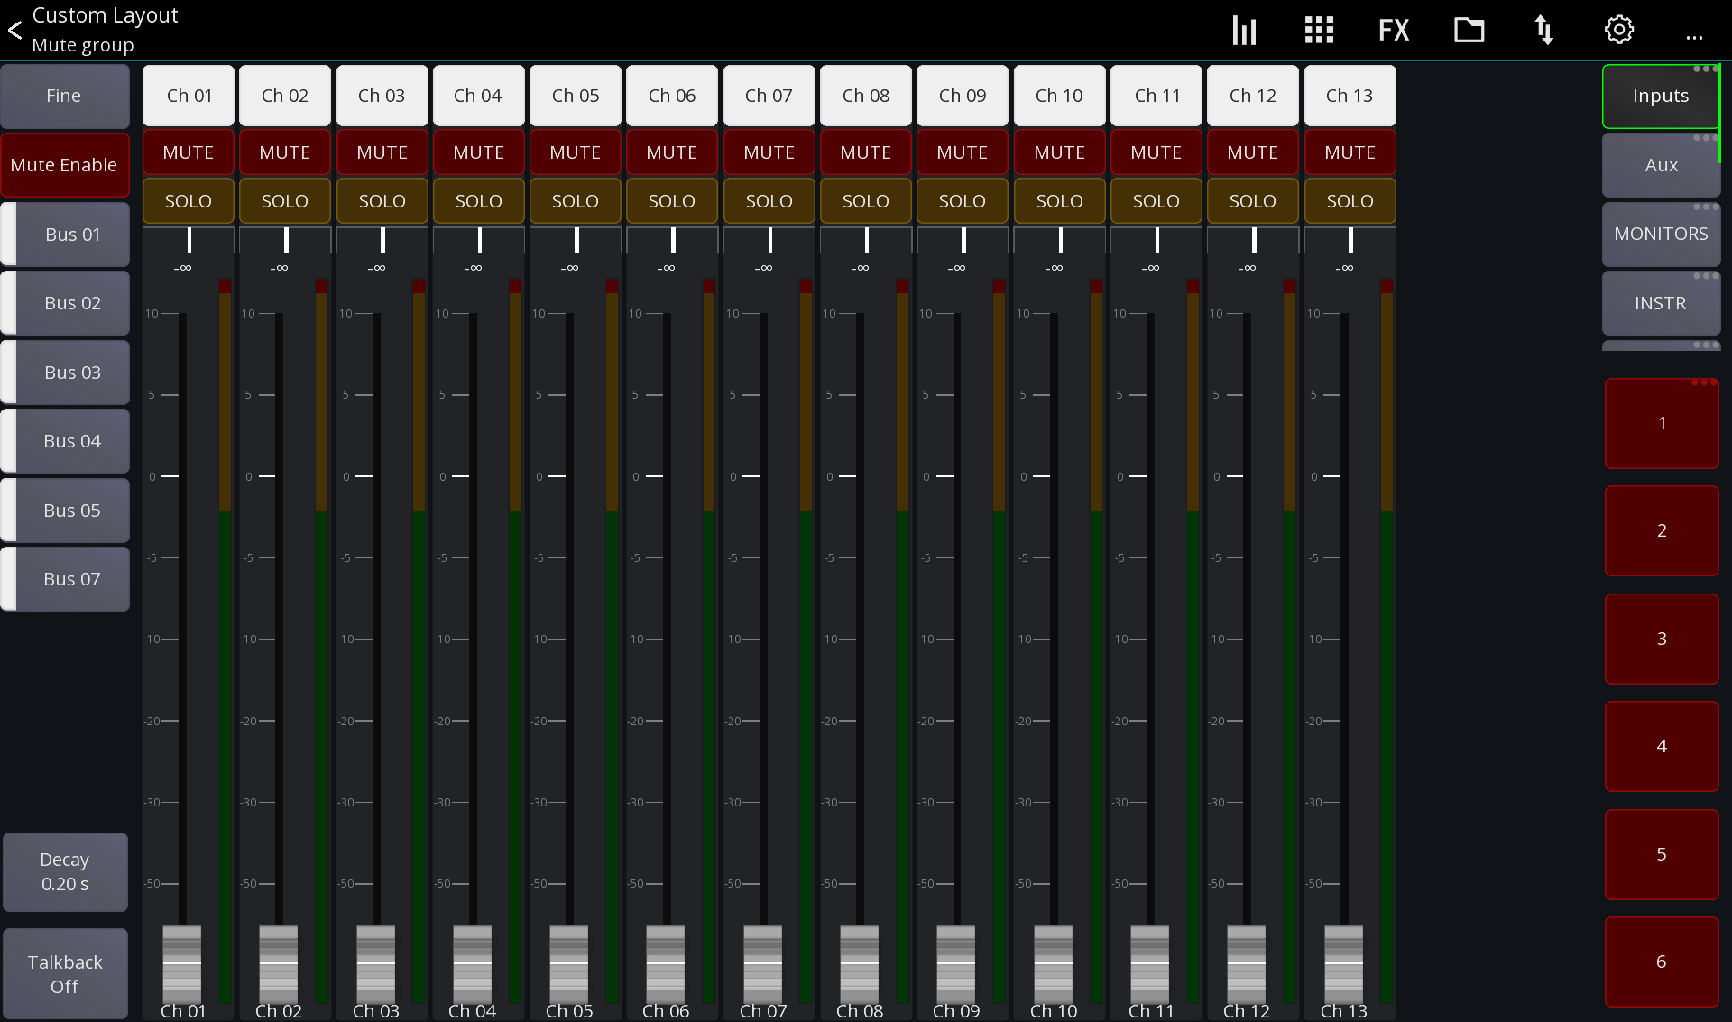The image size is (1732, 1022).
Task: Click the Ch 12 fader handle
Action: pos(1247,962)
